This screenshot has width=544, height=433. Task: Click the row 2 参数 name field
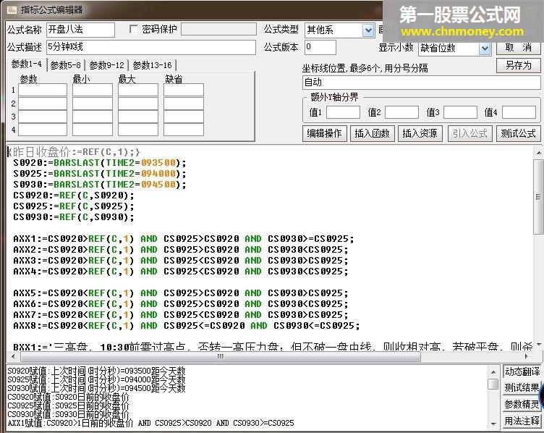tap(43, 103)
